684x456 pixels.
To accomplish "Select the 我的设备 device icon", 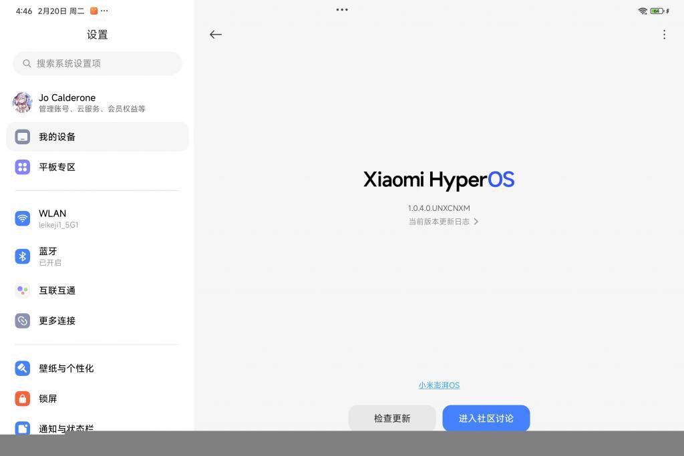I will coord(22,136).
